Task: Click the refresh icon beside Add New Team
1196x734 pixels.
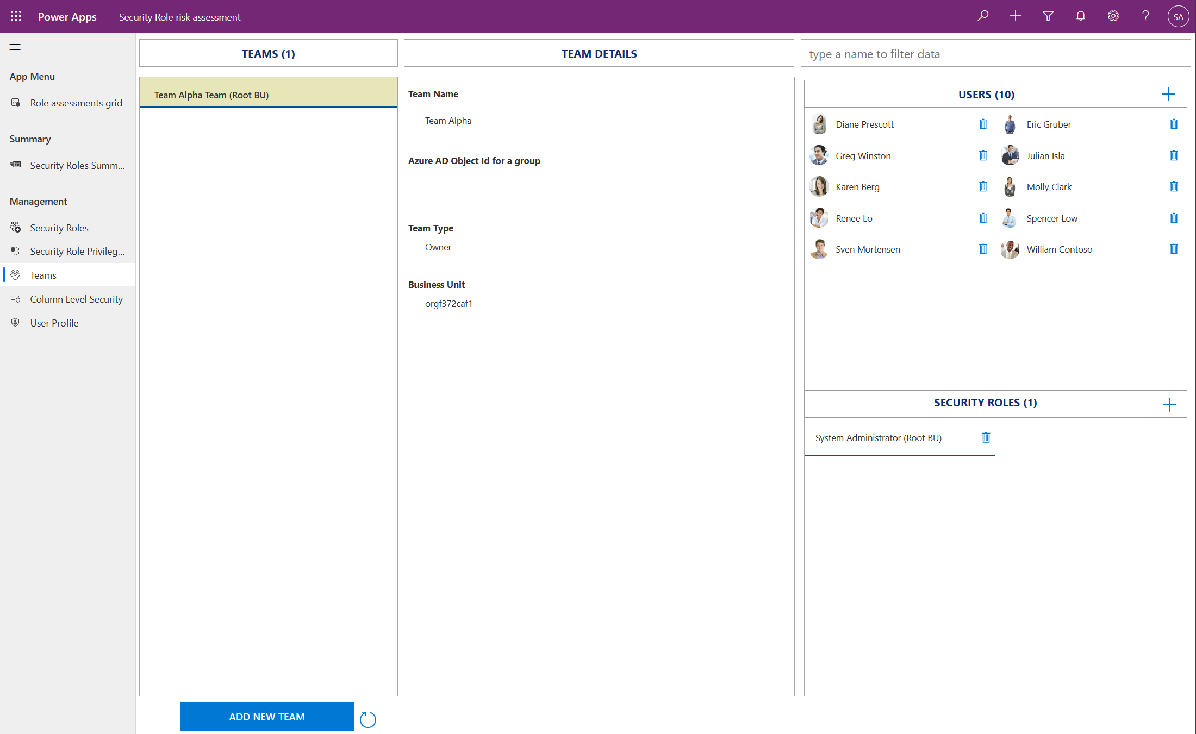Action: pyautogui.click(x=367, y=719)
